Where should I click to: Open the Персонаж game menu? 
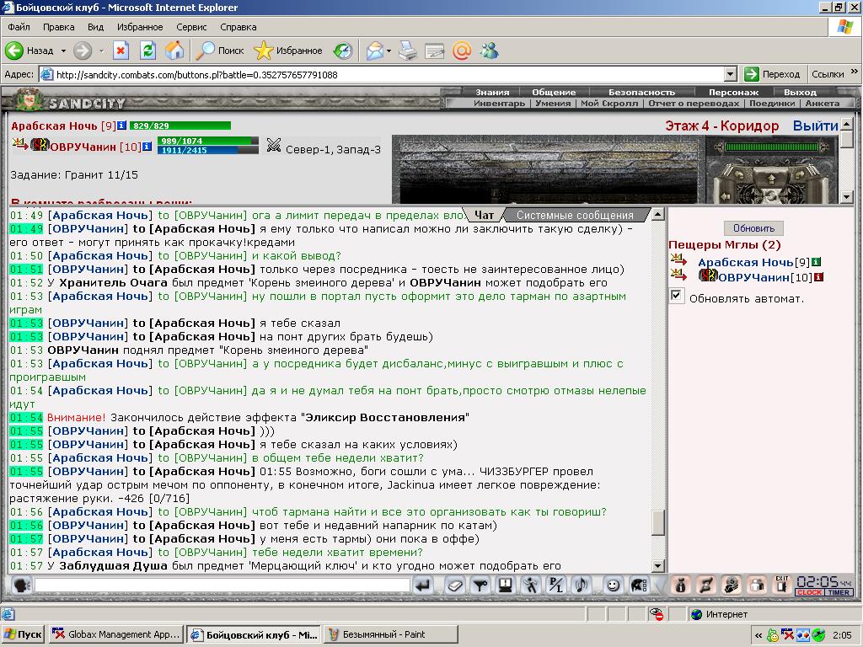point(733,92)
